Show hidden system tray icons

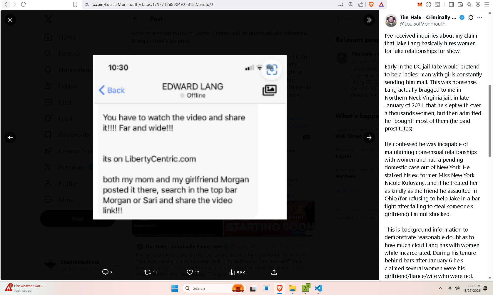pyautogui.click(x=440, y=288)
